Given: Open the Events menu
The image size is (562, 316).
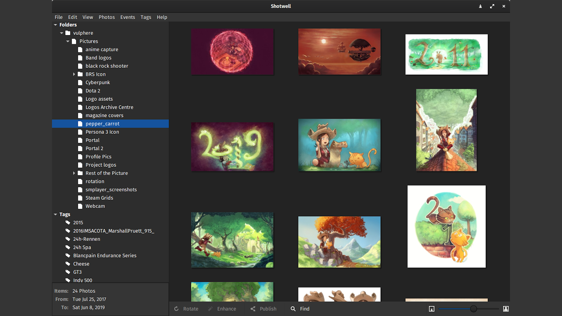Looking at the screenshot, I should 128,17.
